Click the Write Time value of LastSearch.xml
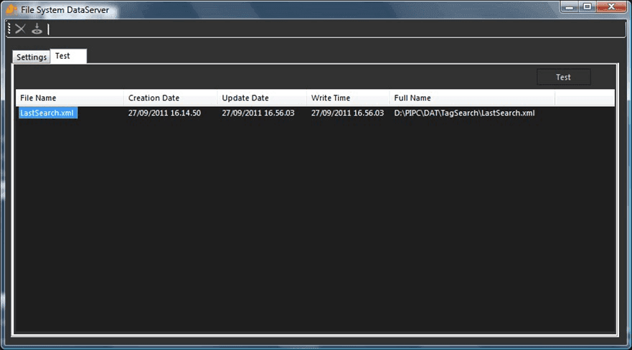Viewport: 632px width, 350px height. point(347,113)
